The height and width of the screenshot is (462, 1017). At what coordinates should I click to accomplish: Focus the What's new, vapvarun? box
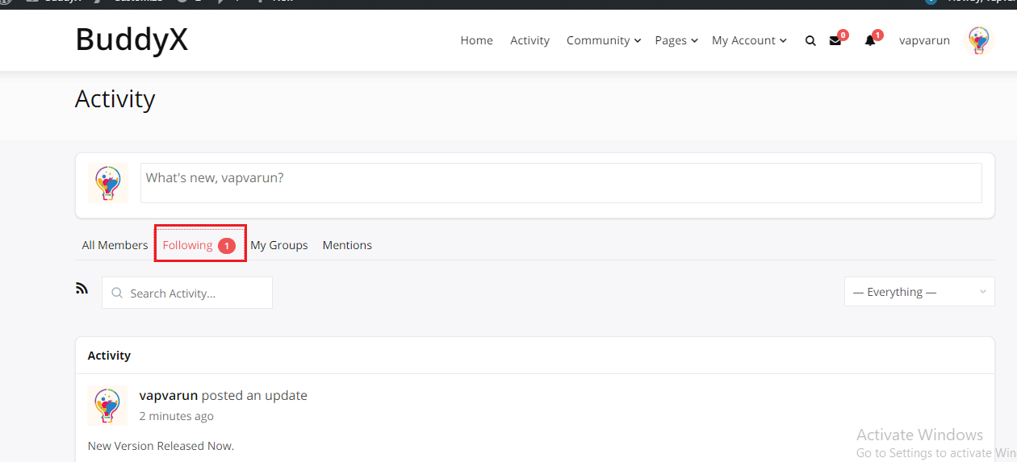561,183
